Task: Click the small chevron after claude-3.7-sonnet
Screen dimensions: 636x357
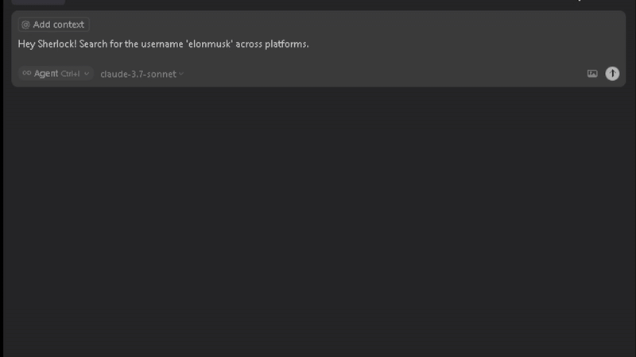Action: point(181,74)
